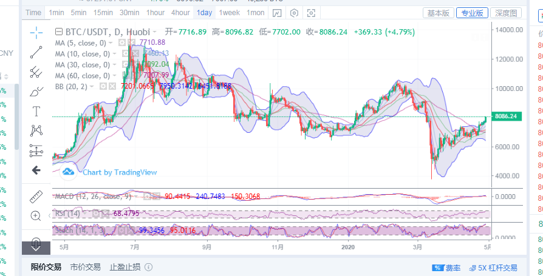This screenshot has height=276, width=543.
Task: Switch to 1mon timeframe
Action: (255, 13)
